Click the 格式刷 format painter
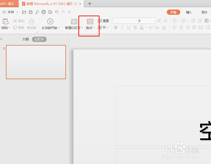Image resolution: width=211 pixels, height=164 pixels. pos(32,24)
